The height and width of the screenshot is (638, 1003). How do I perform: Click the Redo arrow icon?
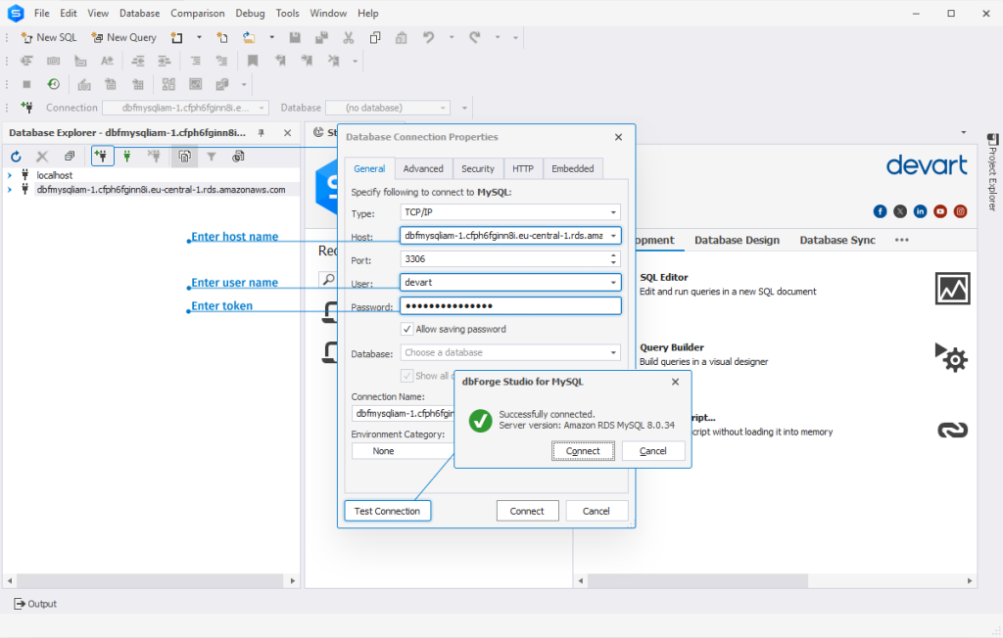(475, 38)
